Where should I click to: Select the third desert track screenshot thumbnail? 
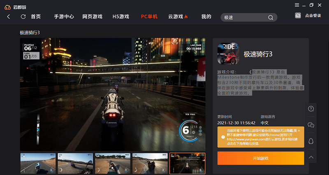(113, 163)
